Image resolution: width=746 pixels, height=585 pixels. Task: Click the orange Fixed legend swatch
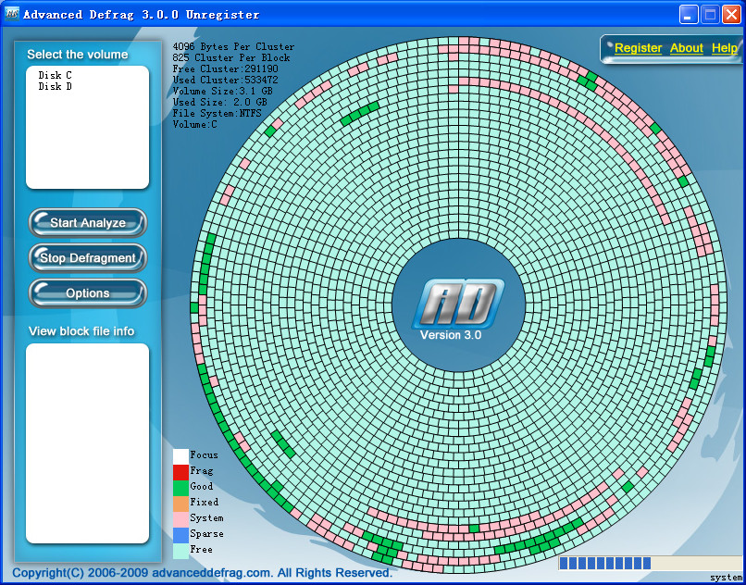pos(180,504)
